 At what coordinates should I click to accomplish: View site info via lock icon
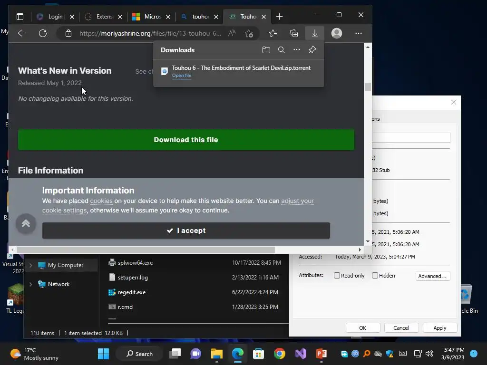68,33
